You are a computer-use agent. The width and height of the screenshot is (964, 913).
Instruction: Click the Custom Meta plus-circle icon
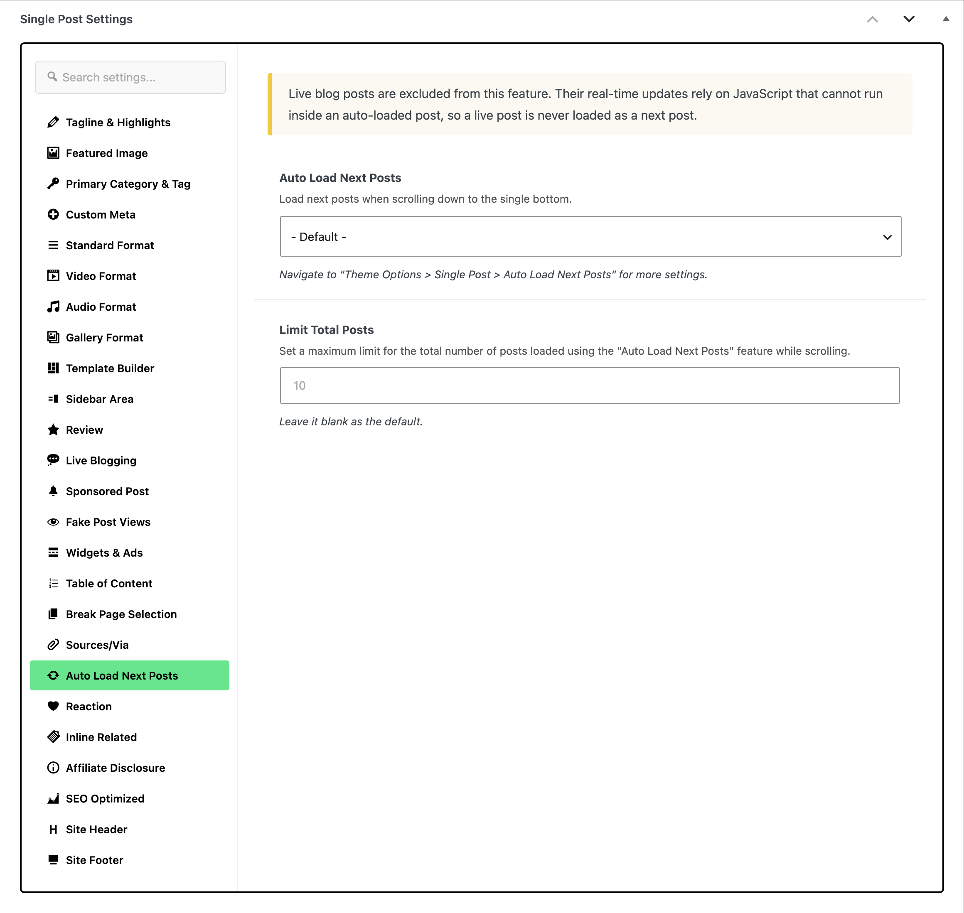[53, 214]
